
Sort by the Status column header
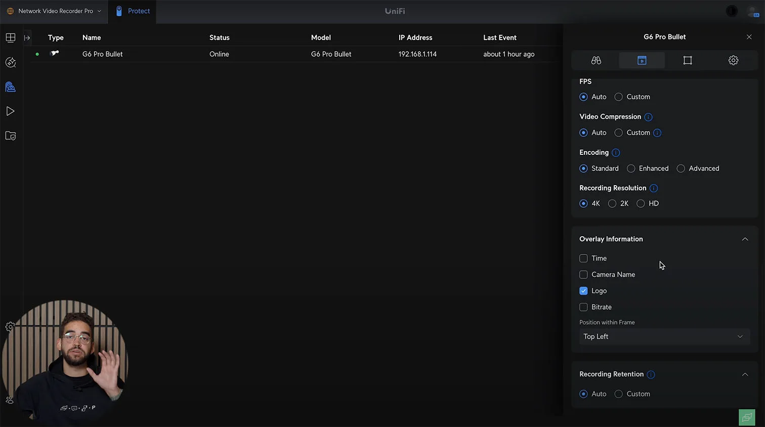point(220,37)
